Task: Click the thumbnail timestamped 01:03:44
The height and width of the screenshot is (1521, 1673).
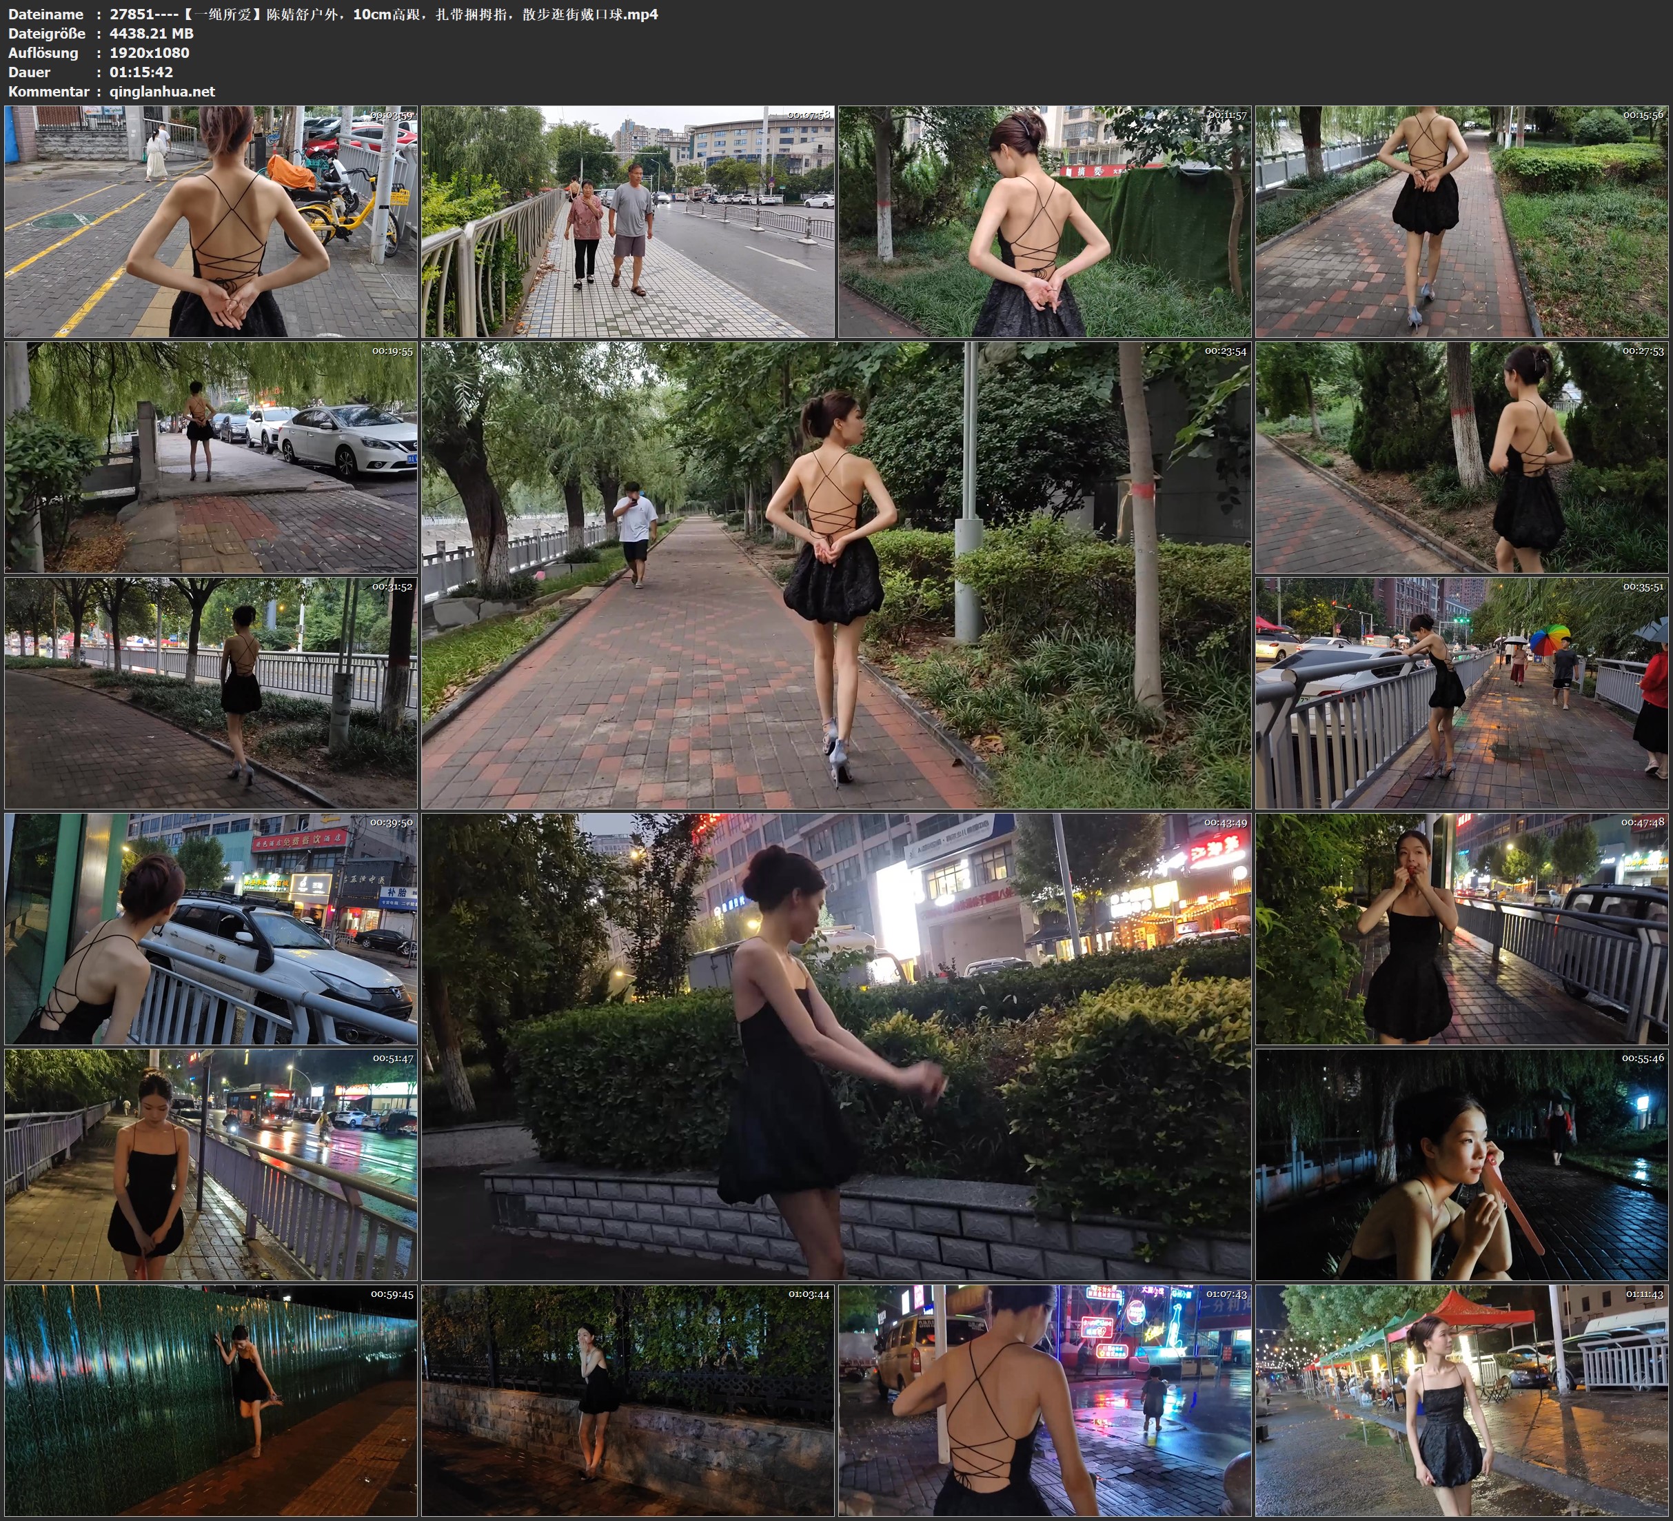Action: pyautogui.click(x=628, y=1400)
